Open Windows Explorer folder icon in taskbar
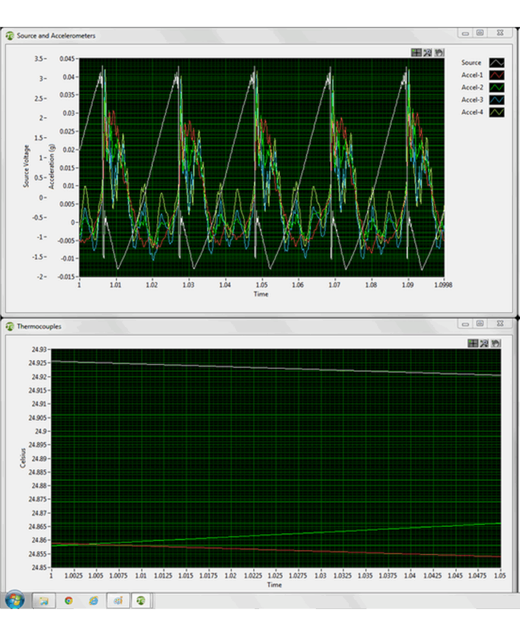This screenshot has height=639, width=520. 44,600
